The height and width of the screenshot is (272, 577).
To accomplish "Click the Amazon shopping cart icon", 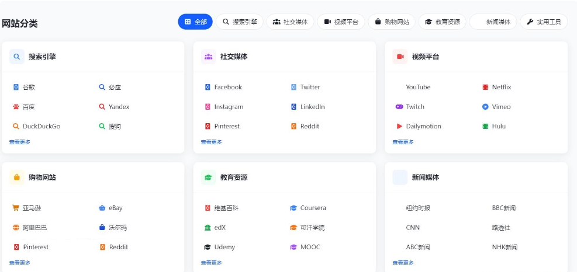I will coord(16,208).
